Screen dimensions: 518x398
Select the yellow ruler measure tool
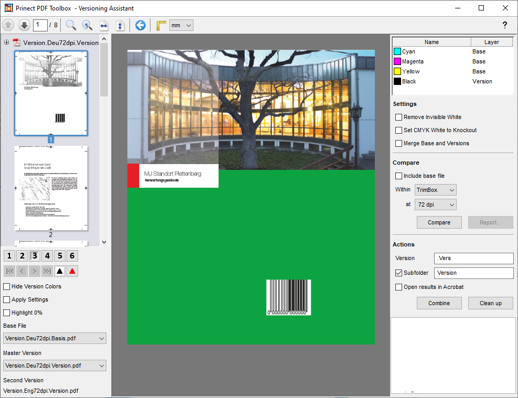[x=161, y=25]
